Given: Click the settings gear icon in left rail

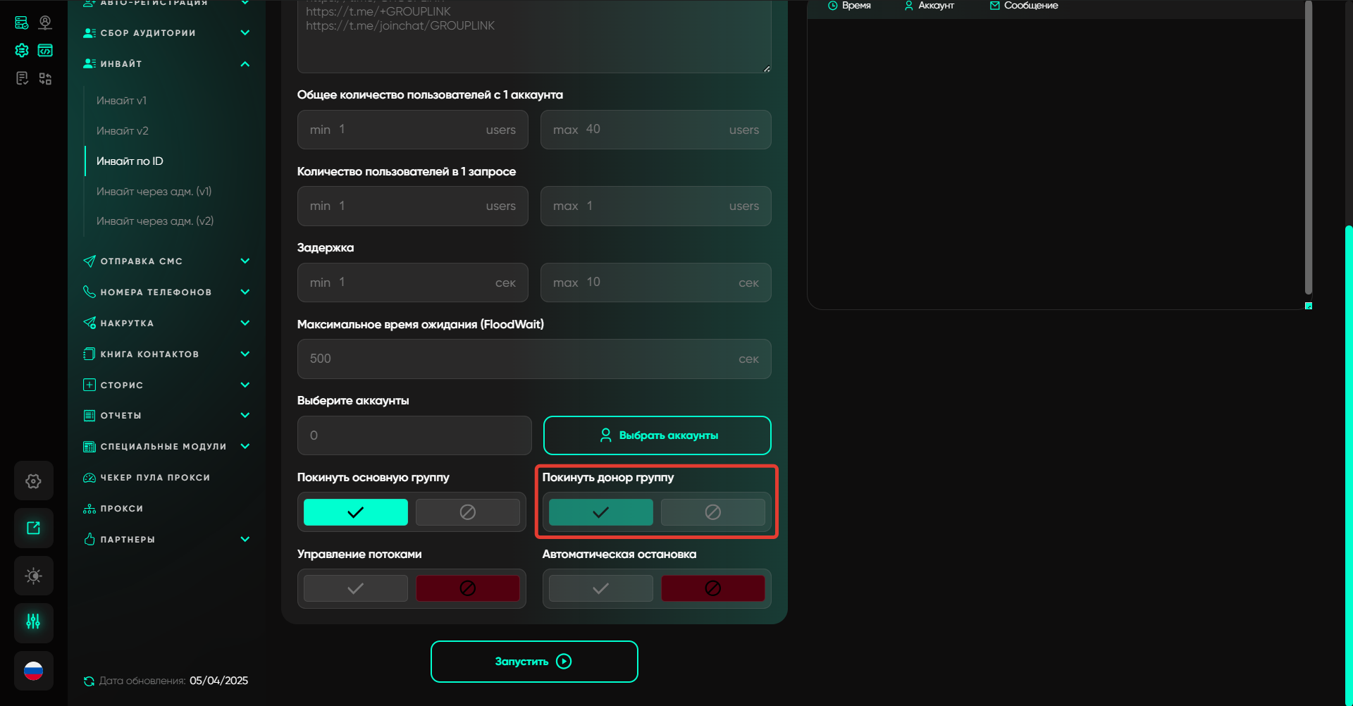Looking at the screenshot, I should coord(33,481).
